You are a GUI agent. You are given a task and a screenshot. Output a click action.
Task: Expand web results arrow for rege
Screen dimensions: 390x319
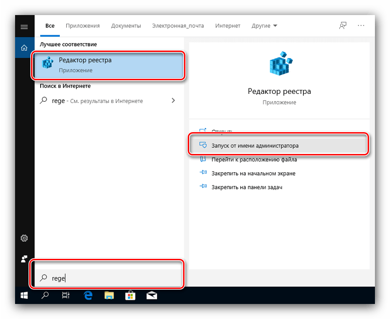(173, 101)
